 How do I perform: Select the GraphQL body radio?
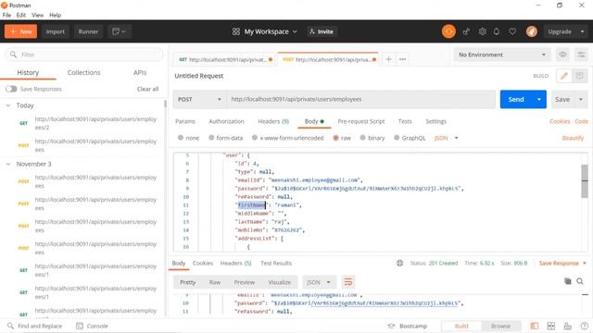[397, 138]
